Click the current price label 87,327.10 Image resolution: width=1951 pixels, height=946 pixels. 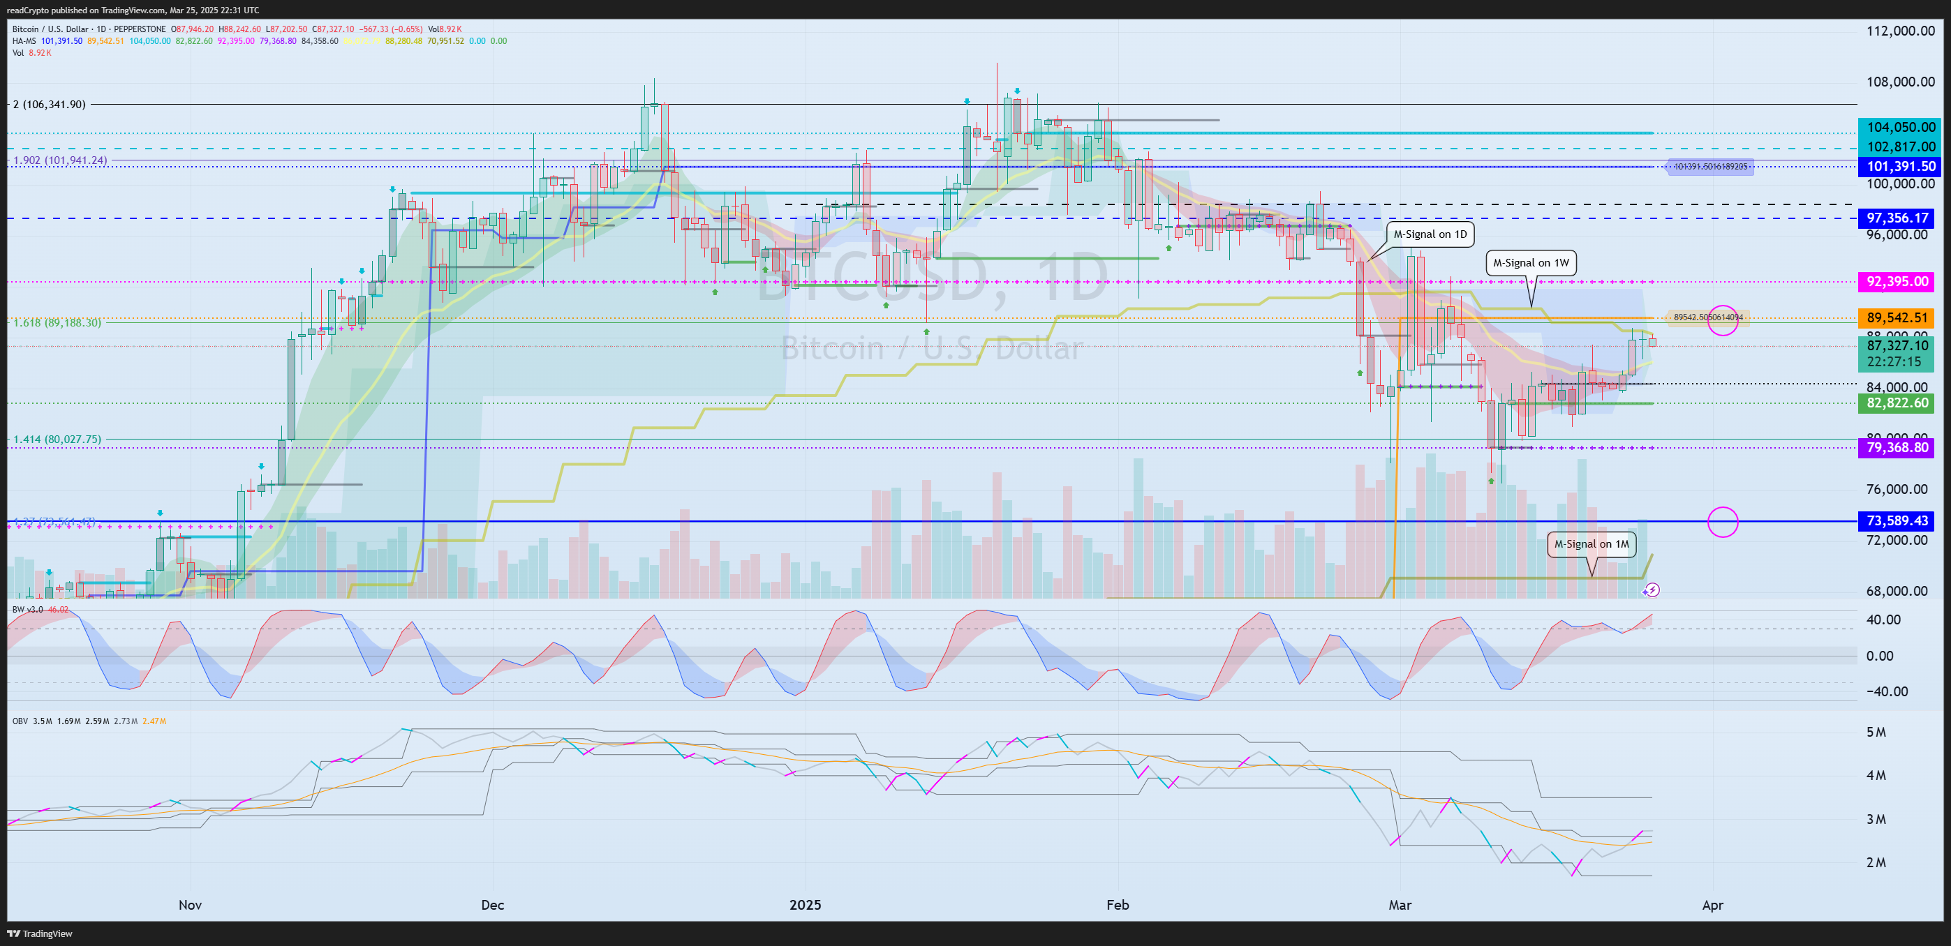1897,346
